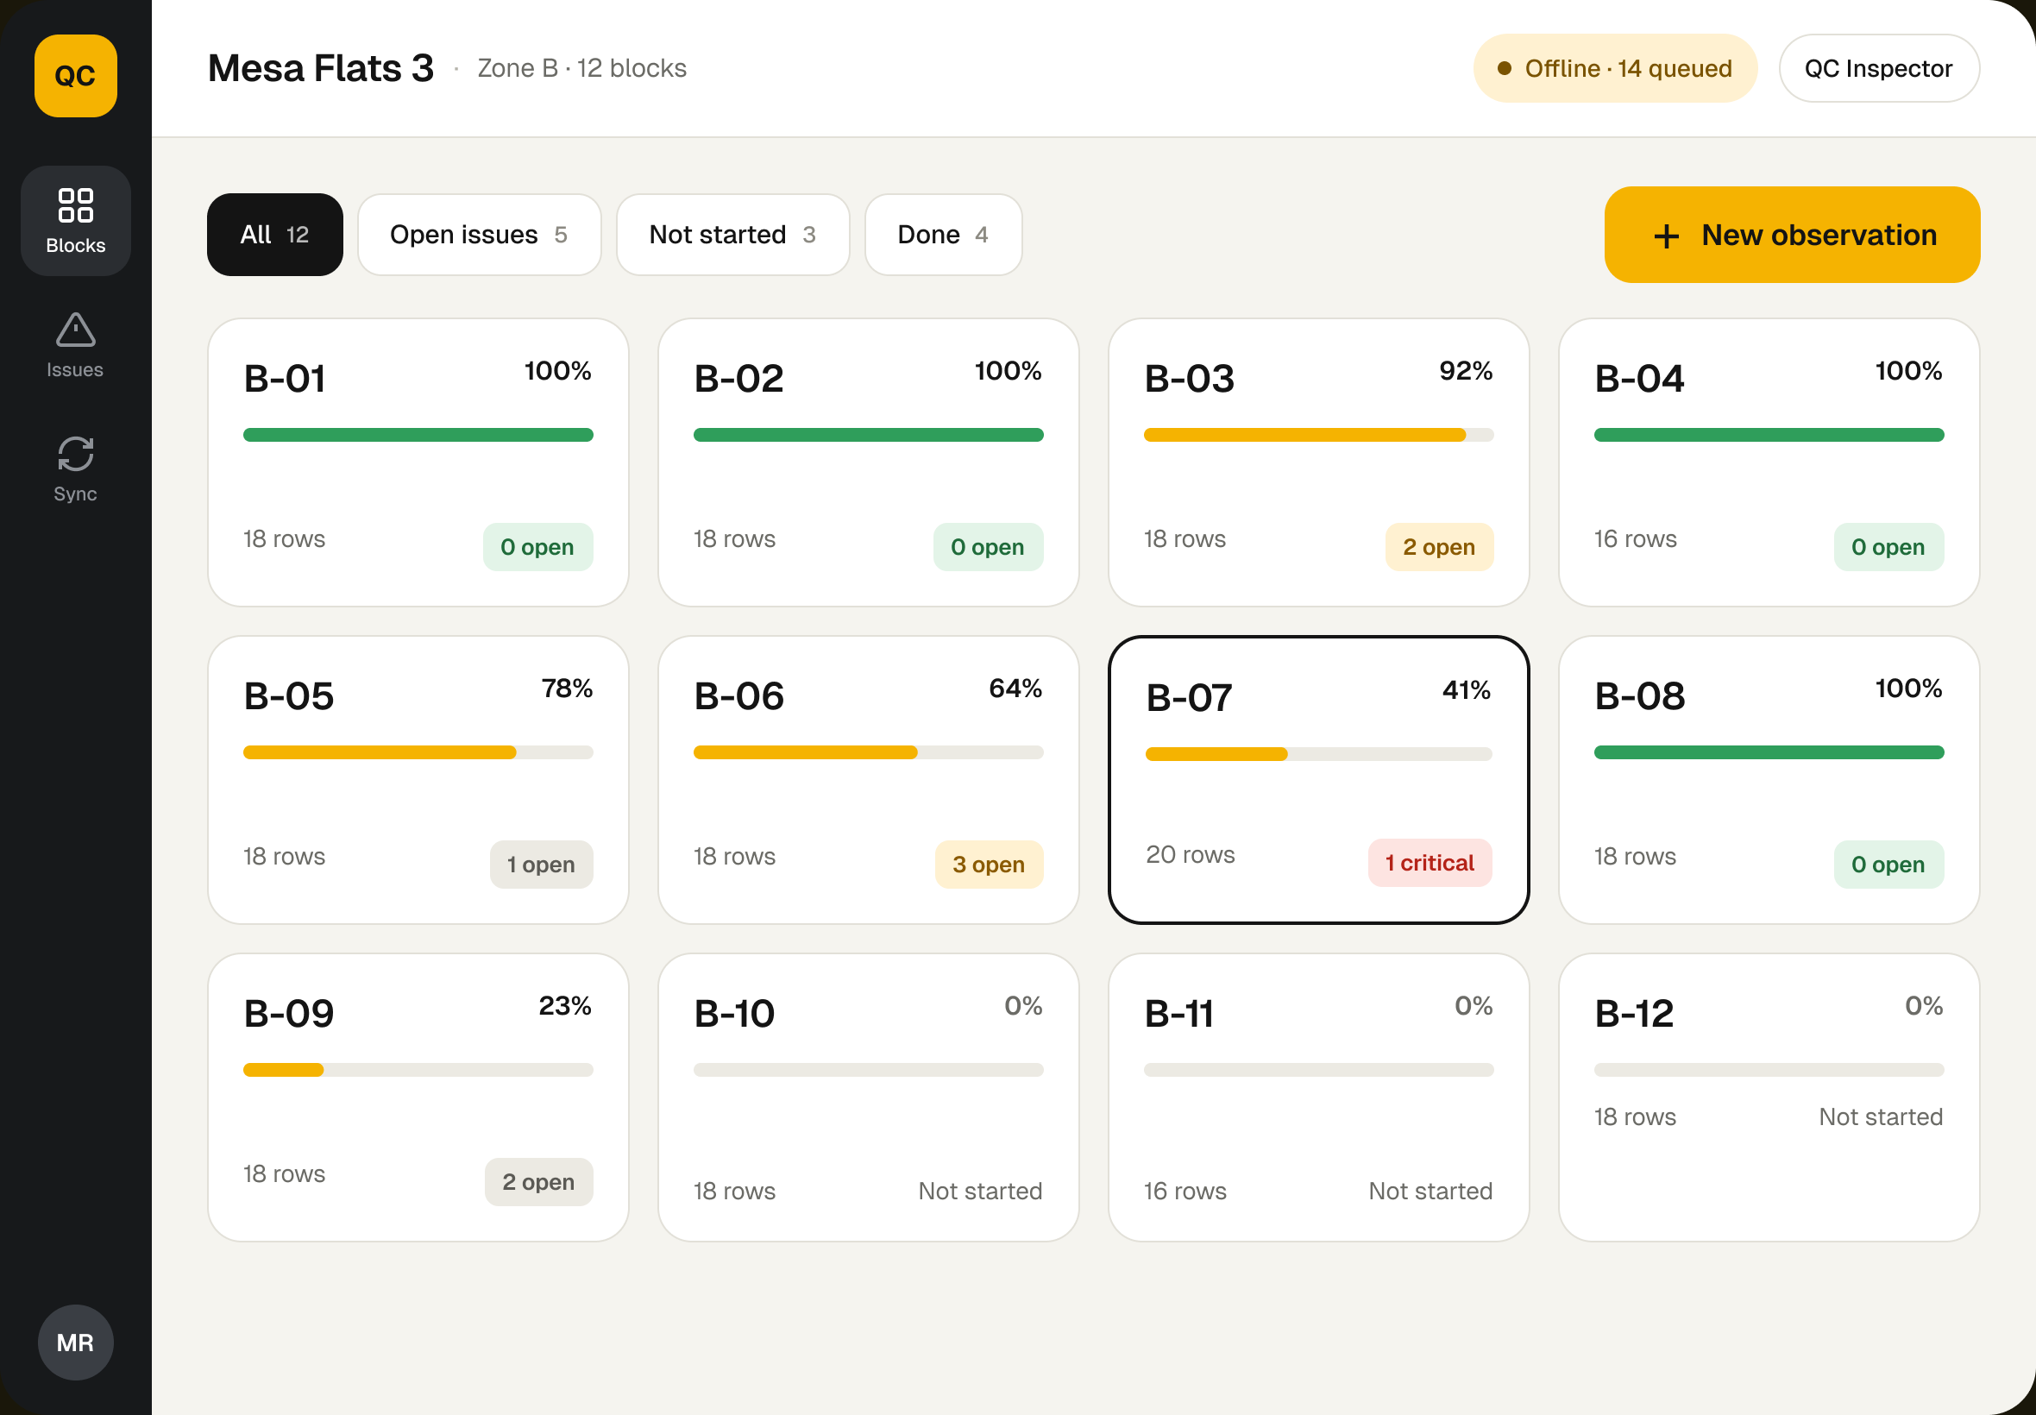
Task: Click the 0 open badge on B-04
Action: 1888,547
